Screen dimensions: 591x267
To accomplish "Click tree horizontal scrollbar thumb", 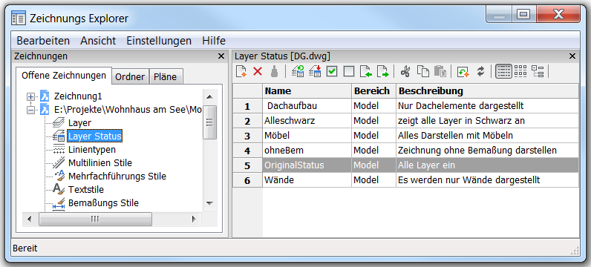I will click(95, 219).
